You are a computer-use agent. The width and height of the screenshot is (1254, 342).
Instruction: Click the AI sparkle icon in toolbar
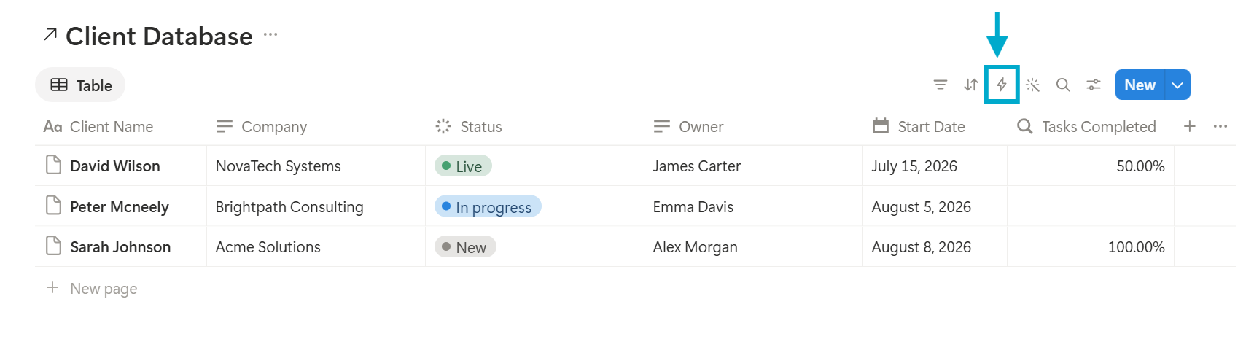(x=1032, y=85)
